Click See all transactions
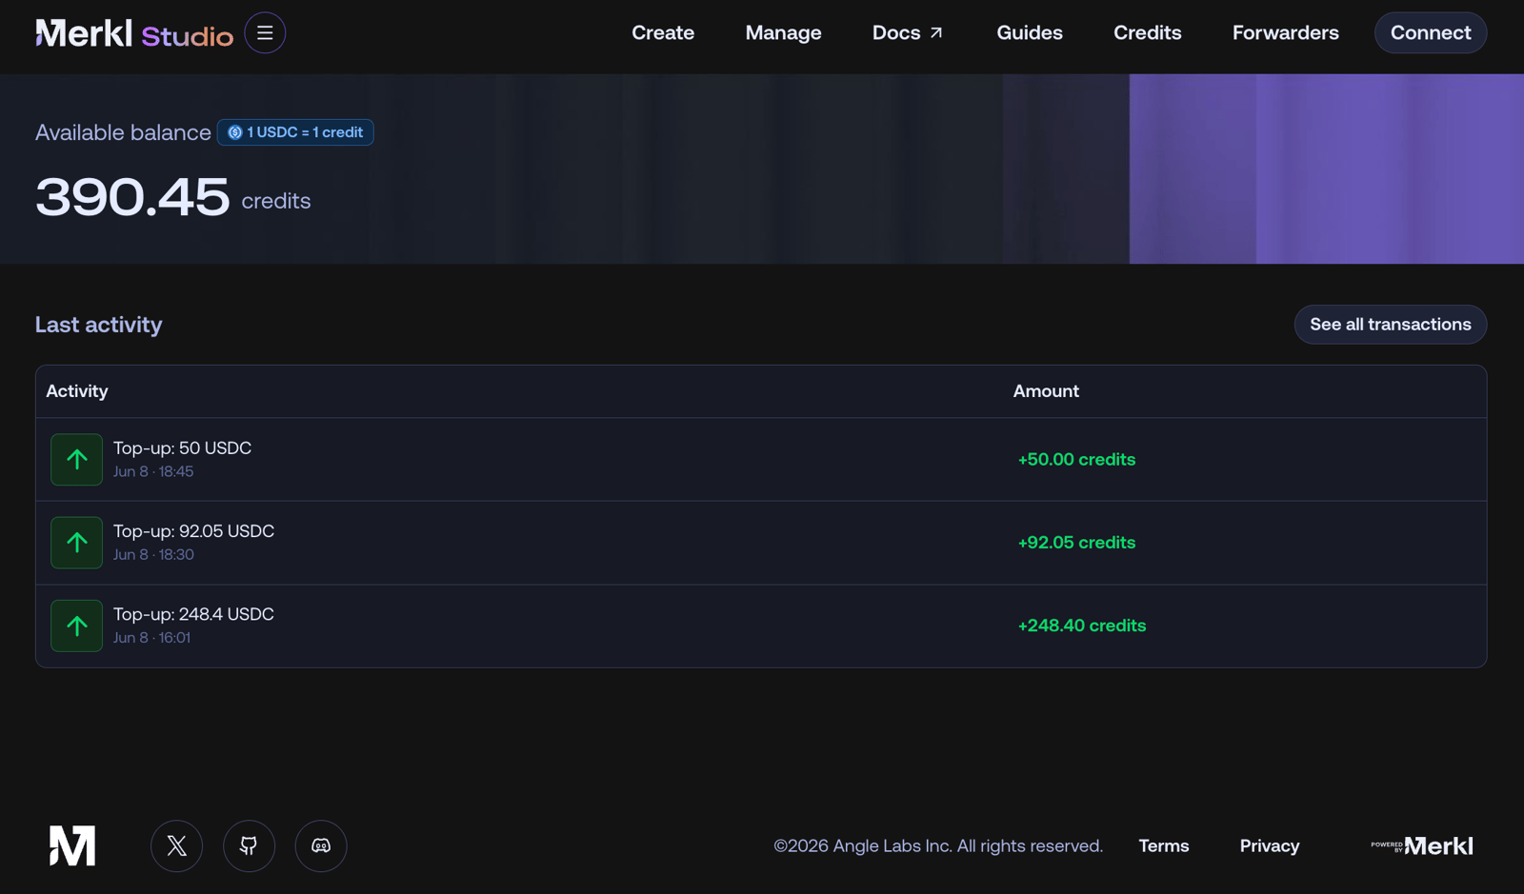This screenshot has height=894, width=1524. [x=1391, y=325]
